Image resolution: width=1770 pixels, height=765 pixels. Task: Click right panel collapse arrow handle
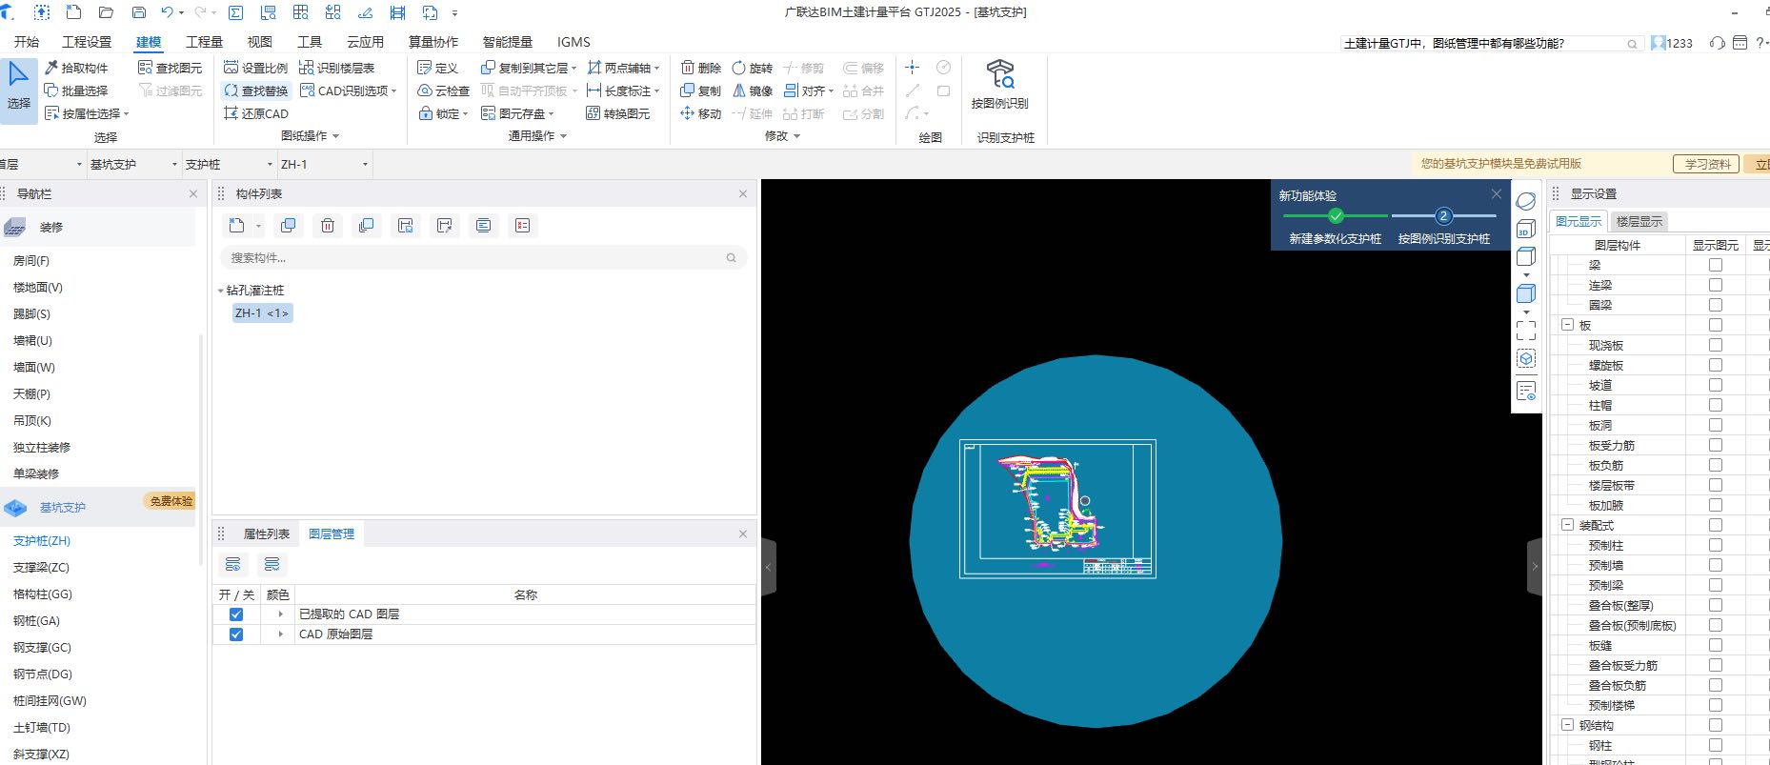[1534, 567]
